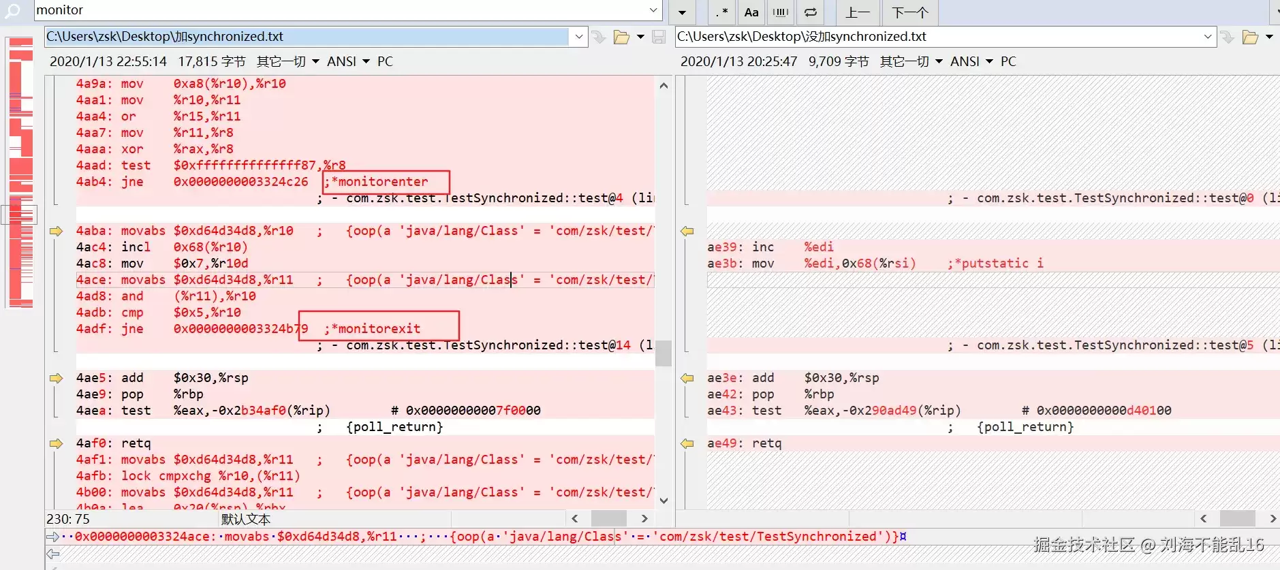1280x570 pixels.
Task: Copy right section at ae3e to left
Action: (x=687, y=378)
